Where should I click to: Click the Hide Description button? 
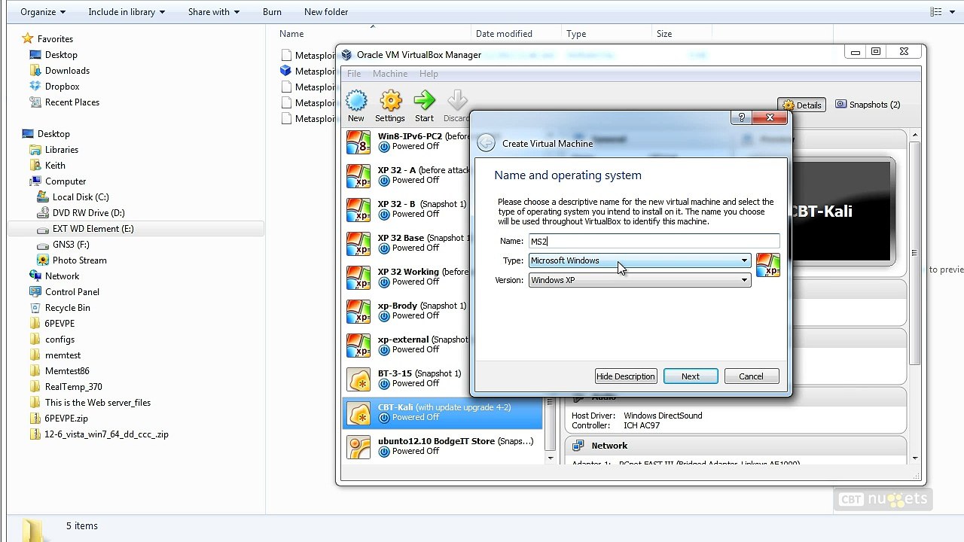(626, 376)
